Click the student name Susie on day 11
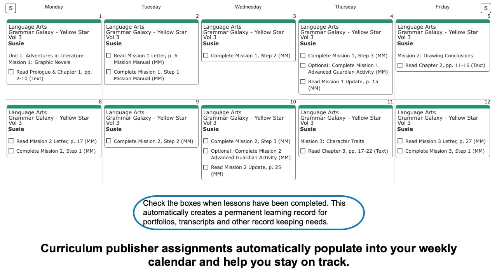This screenshot has width=497, height=279. 308,129
